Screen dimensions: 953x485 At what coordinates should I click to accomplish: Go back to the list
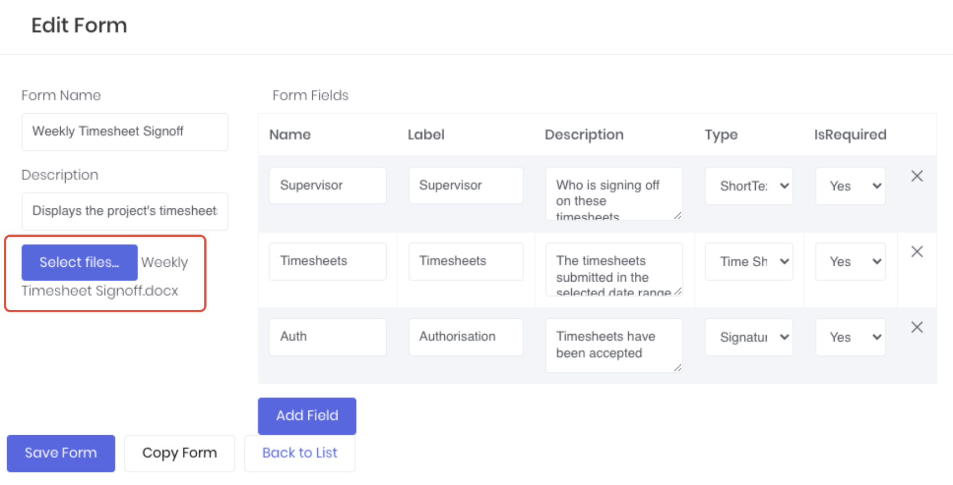coord(300,453)
